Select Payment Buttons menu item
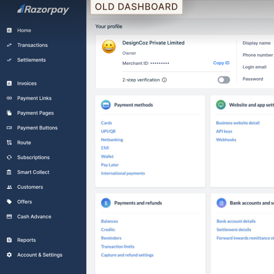Image resolution: width=274 pixels, height=274 pixels. tap(37, 128)
